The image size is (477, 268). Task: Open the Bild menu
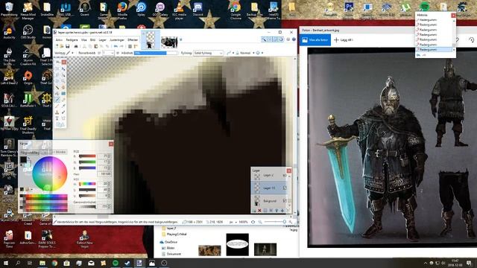pyautogui.click(x=92, y=39)
